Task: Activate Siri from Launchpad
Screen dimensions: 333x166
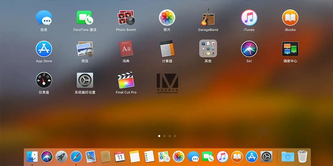Action: point(249,49)
